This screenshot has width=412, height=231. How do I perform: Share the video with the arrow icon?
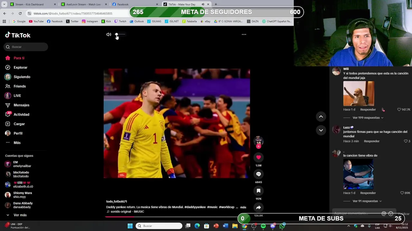coord(258,207)
